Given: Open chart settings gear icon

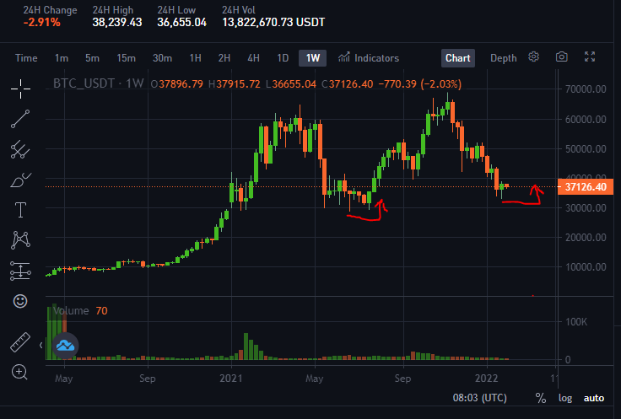Looking at the screenshot, I should click(533, 57).
